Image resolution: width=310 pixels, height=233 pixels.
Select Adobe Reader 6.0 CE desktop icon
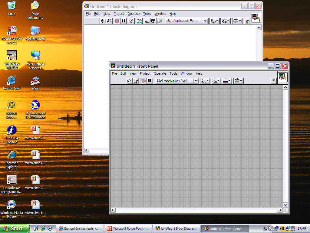pos(12,35)
